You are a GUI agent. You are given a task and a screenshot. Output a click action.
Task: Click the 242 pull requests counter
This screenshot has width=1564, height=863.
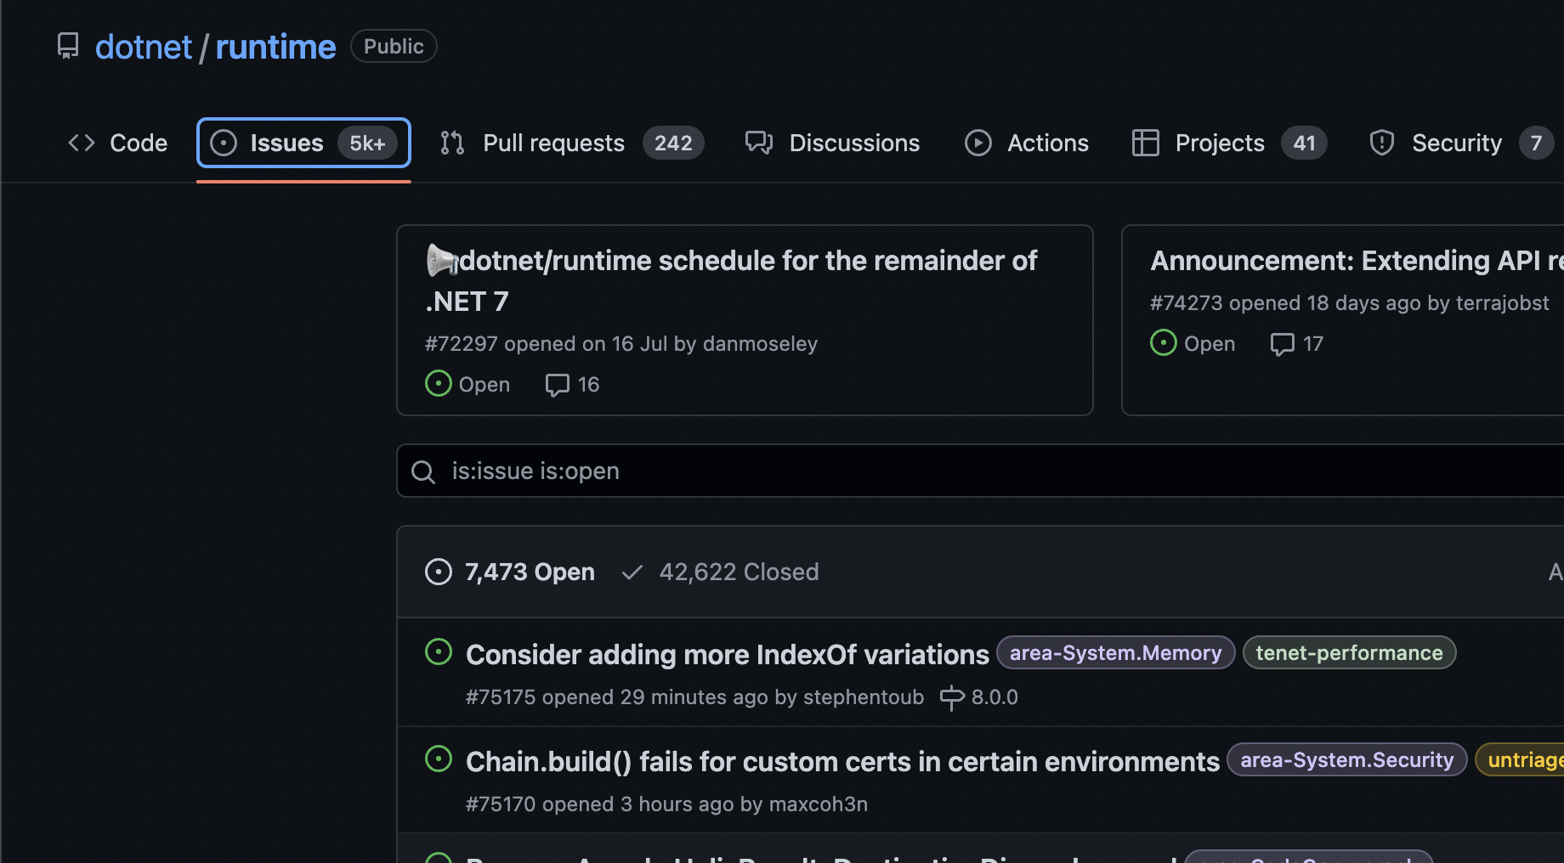point(673,143)
